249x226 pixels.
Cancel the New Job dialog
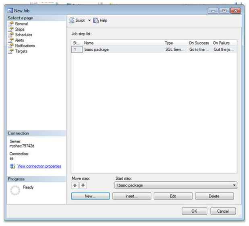[x=223, y=211]
